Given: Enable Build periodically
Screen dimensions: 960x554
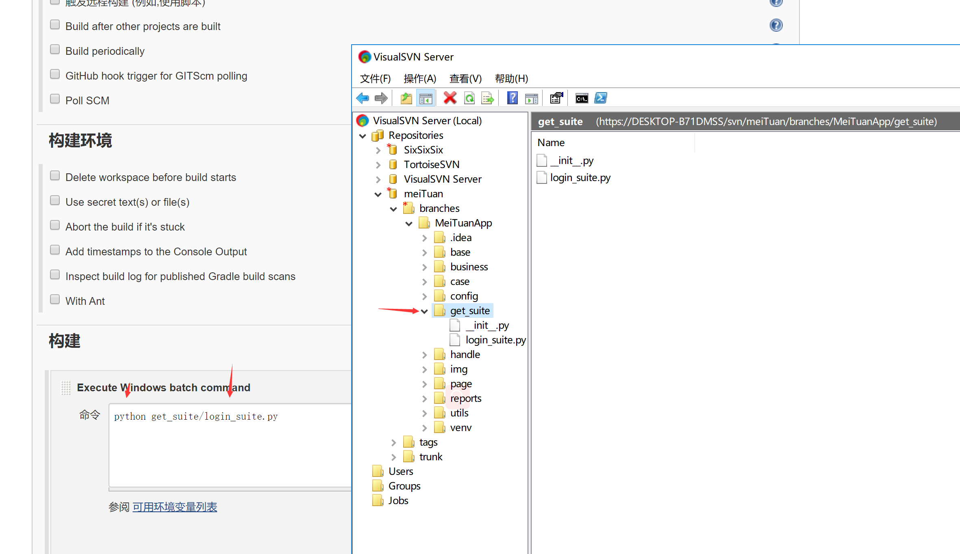Looking at the screenshot, I should (x=55, y=49).
